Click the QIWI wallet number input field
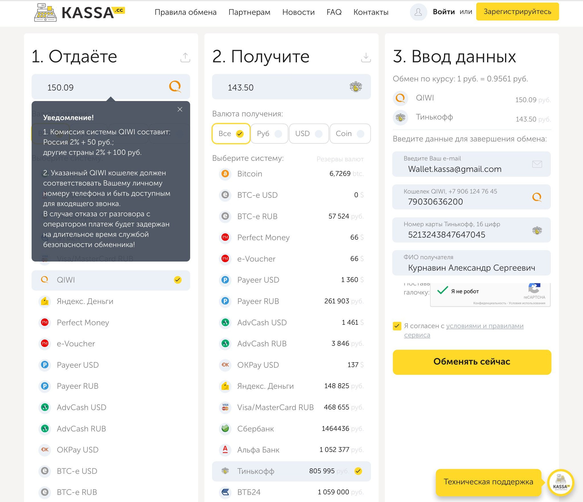This screenshot has height=502, width=583. 471,197
